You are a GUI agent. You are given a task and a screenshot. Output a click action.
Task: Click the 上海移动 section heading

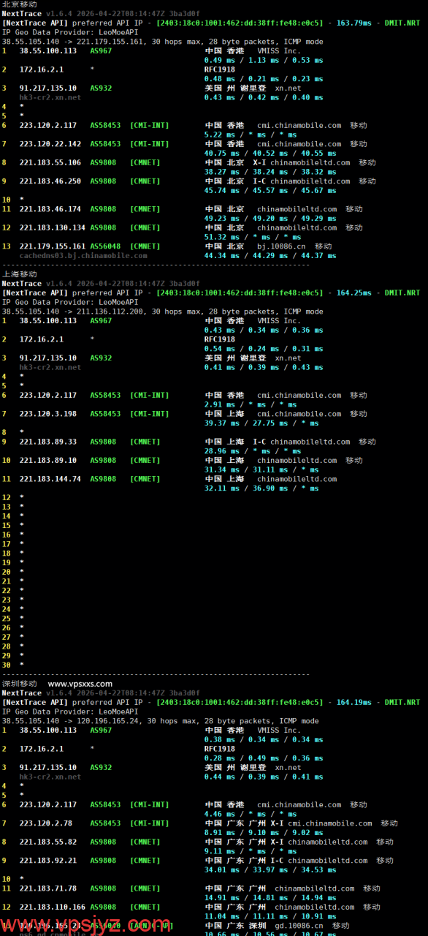click(19, 274)
